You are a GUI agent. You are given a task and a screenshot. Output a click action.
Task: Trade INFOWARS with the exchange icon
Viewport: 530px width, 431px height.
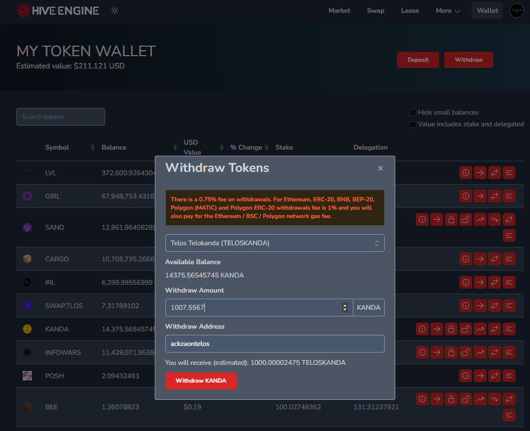(494, 353)
